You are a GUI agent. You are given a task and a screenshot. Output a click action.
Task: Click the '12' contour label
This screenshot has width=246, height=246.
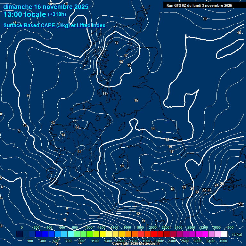click(138, 214)
